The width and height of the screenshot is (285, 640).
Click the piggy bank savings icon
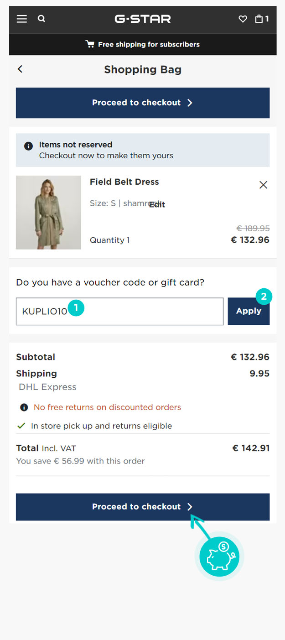tap(220, 556)
